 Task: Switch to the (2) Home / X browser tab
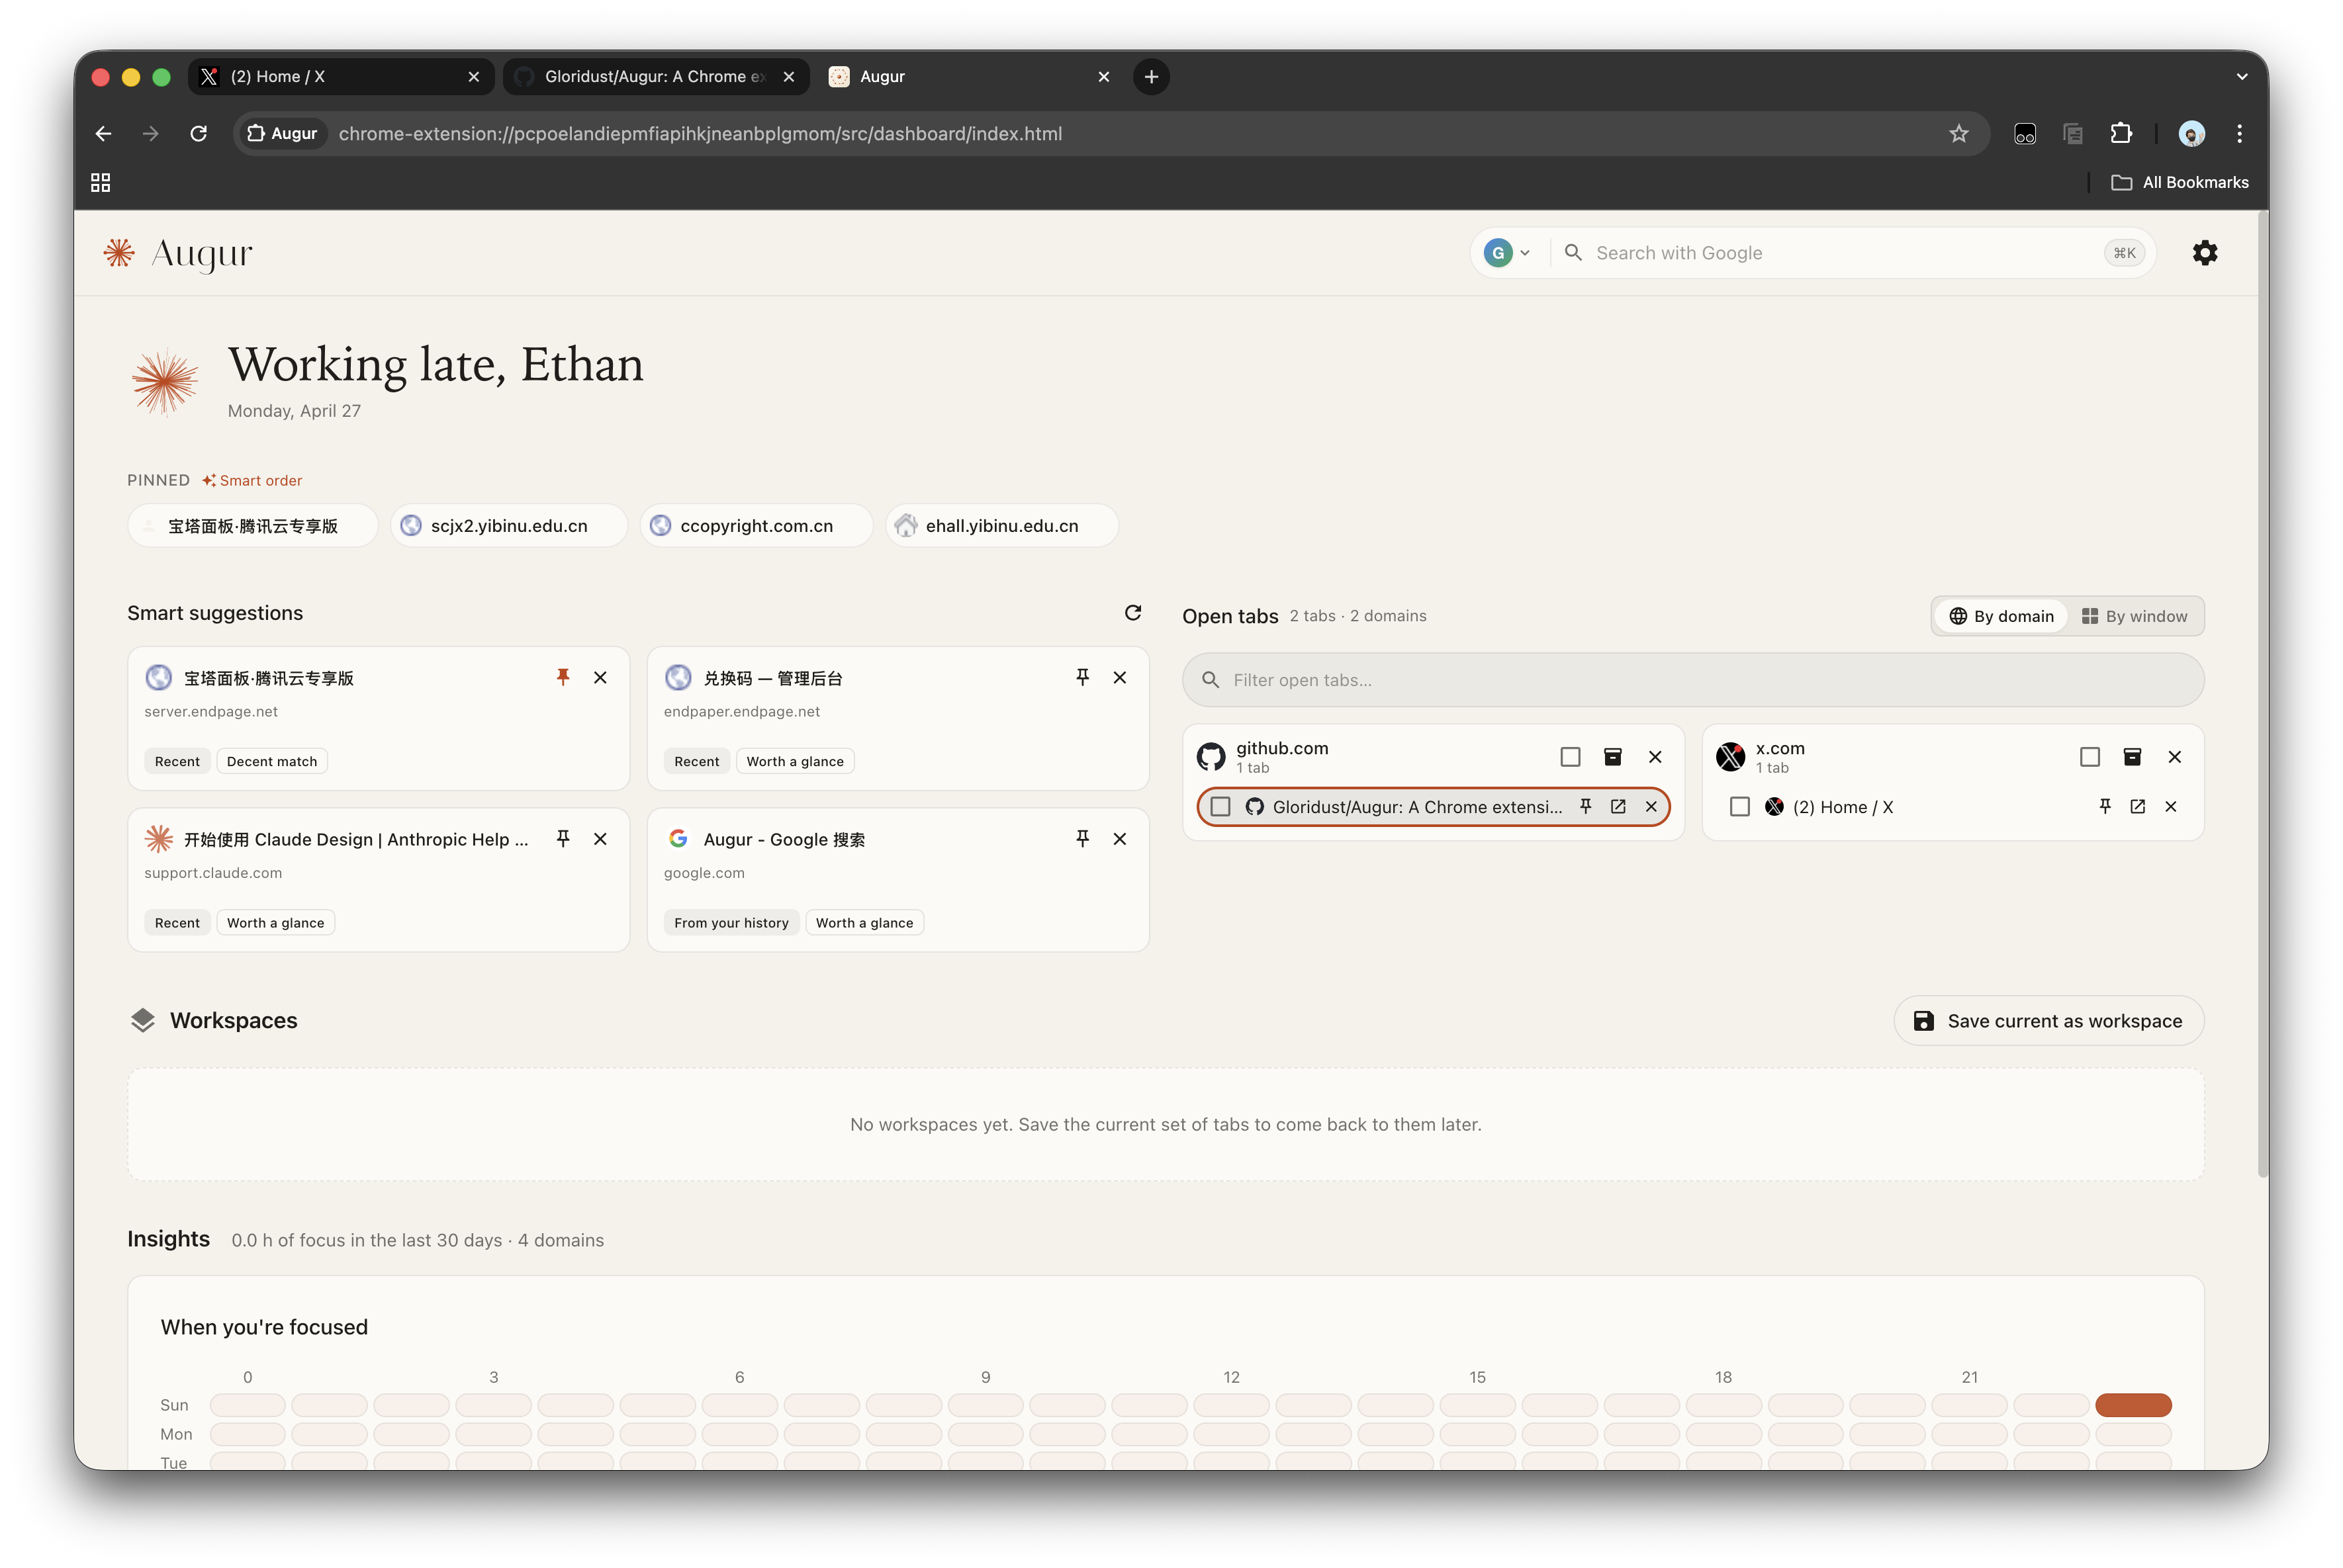[340, 76]
